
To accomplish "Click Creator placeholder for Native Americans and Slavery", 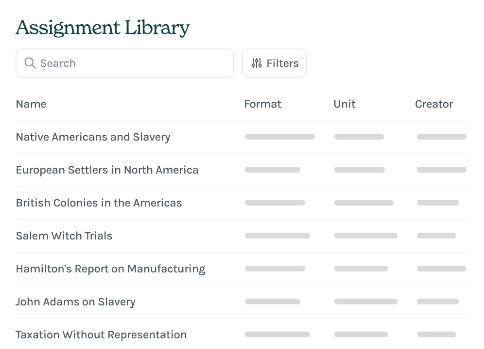I will (x=441, y=137).
